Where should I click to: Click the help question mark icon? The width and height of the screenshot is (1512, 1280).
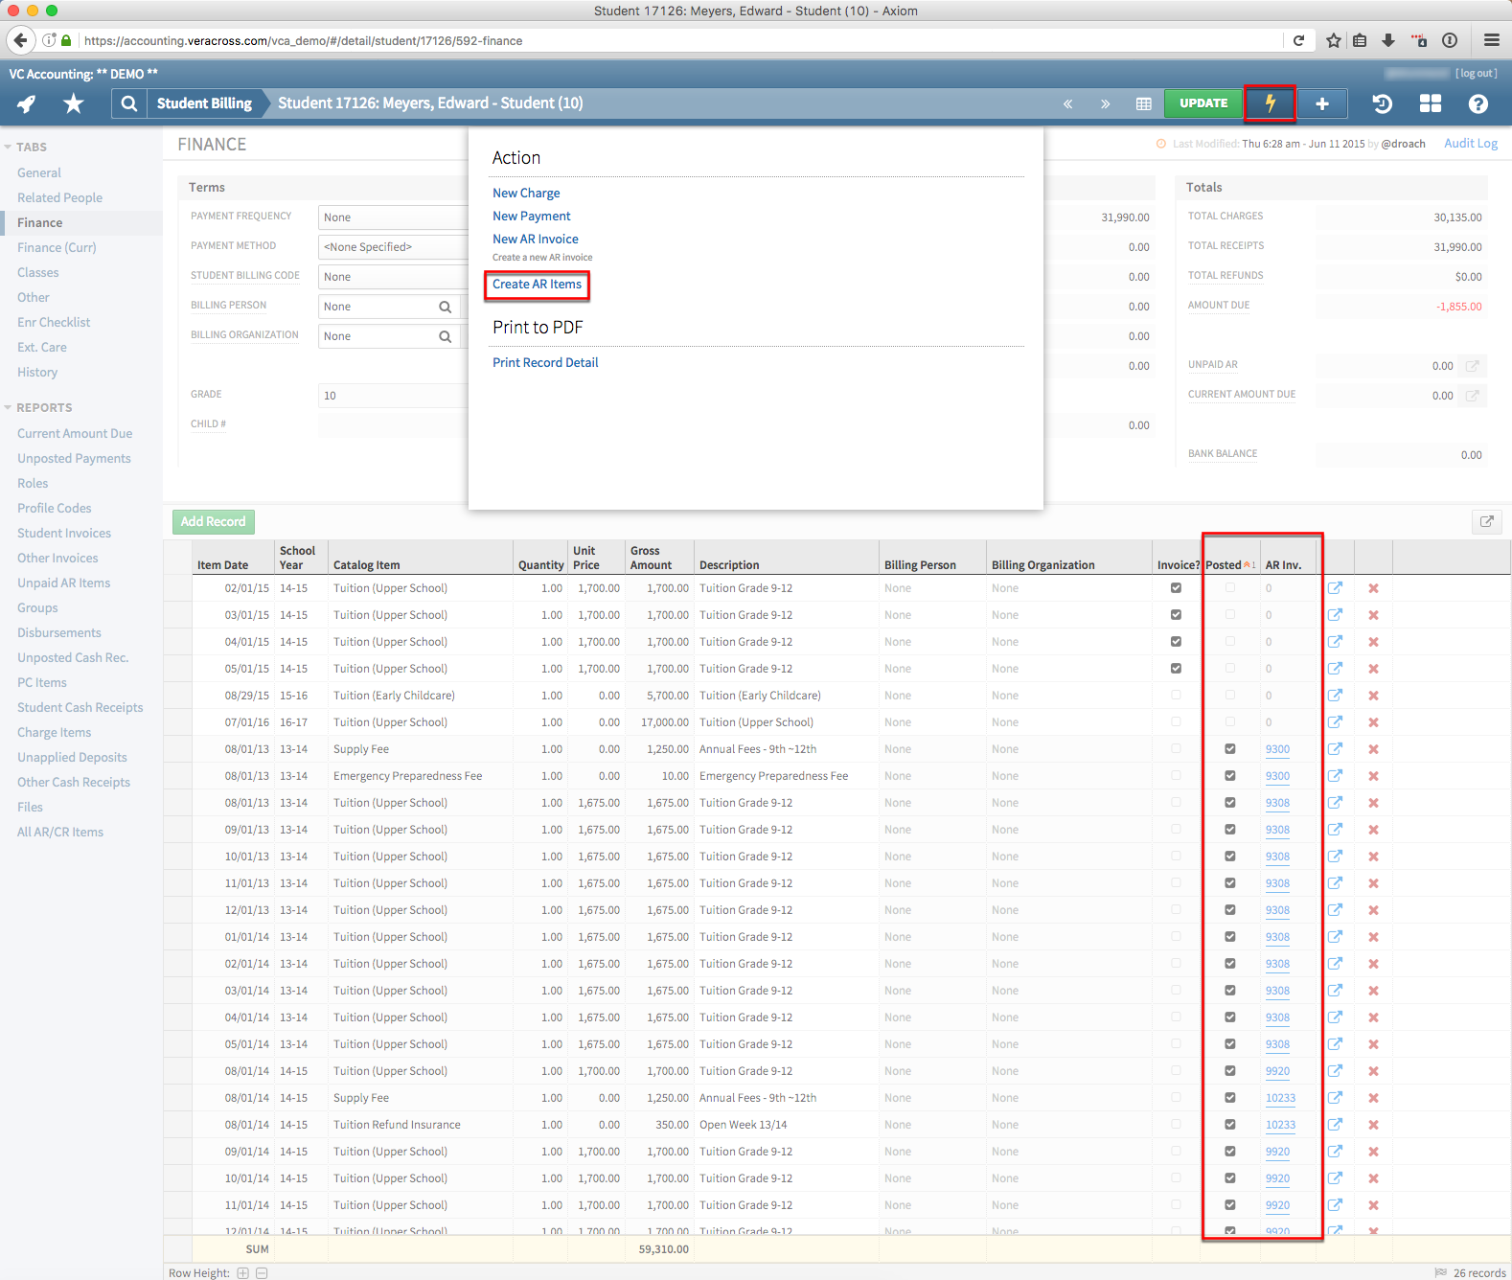[x=1478, y=103]
